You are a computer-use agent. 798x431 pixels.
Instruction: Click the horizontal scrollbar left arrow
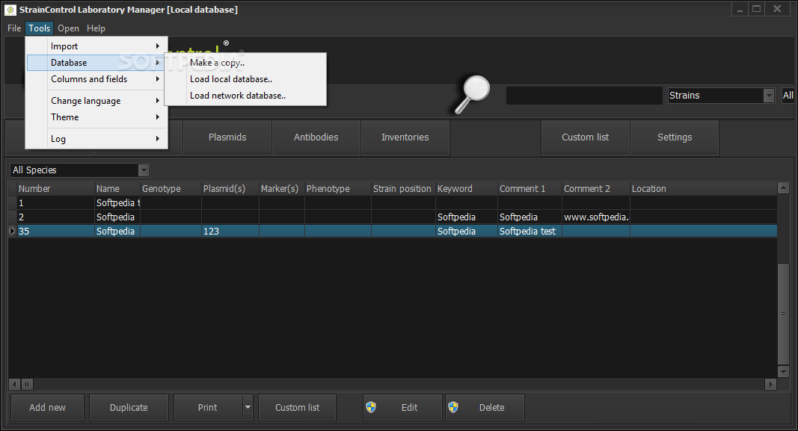click(14, 384)
